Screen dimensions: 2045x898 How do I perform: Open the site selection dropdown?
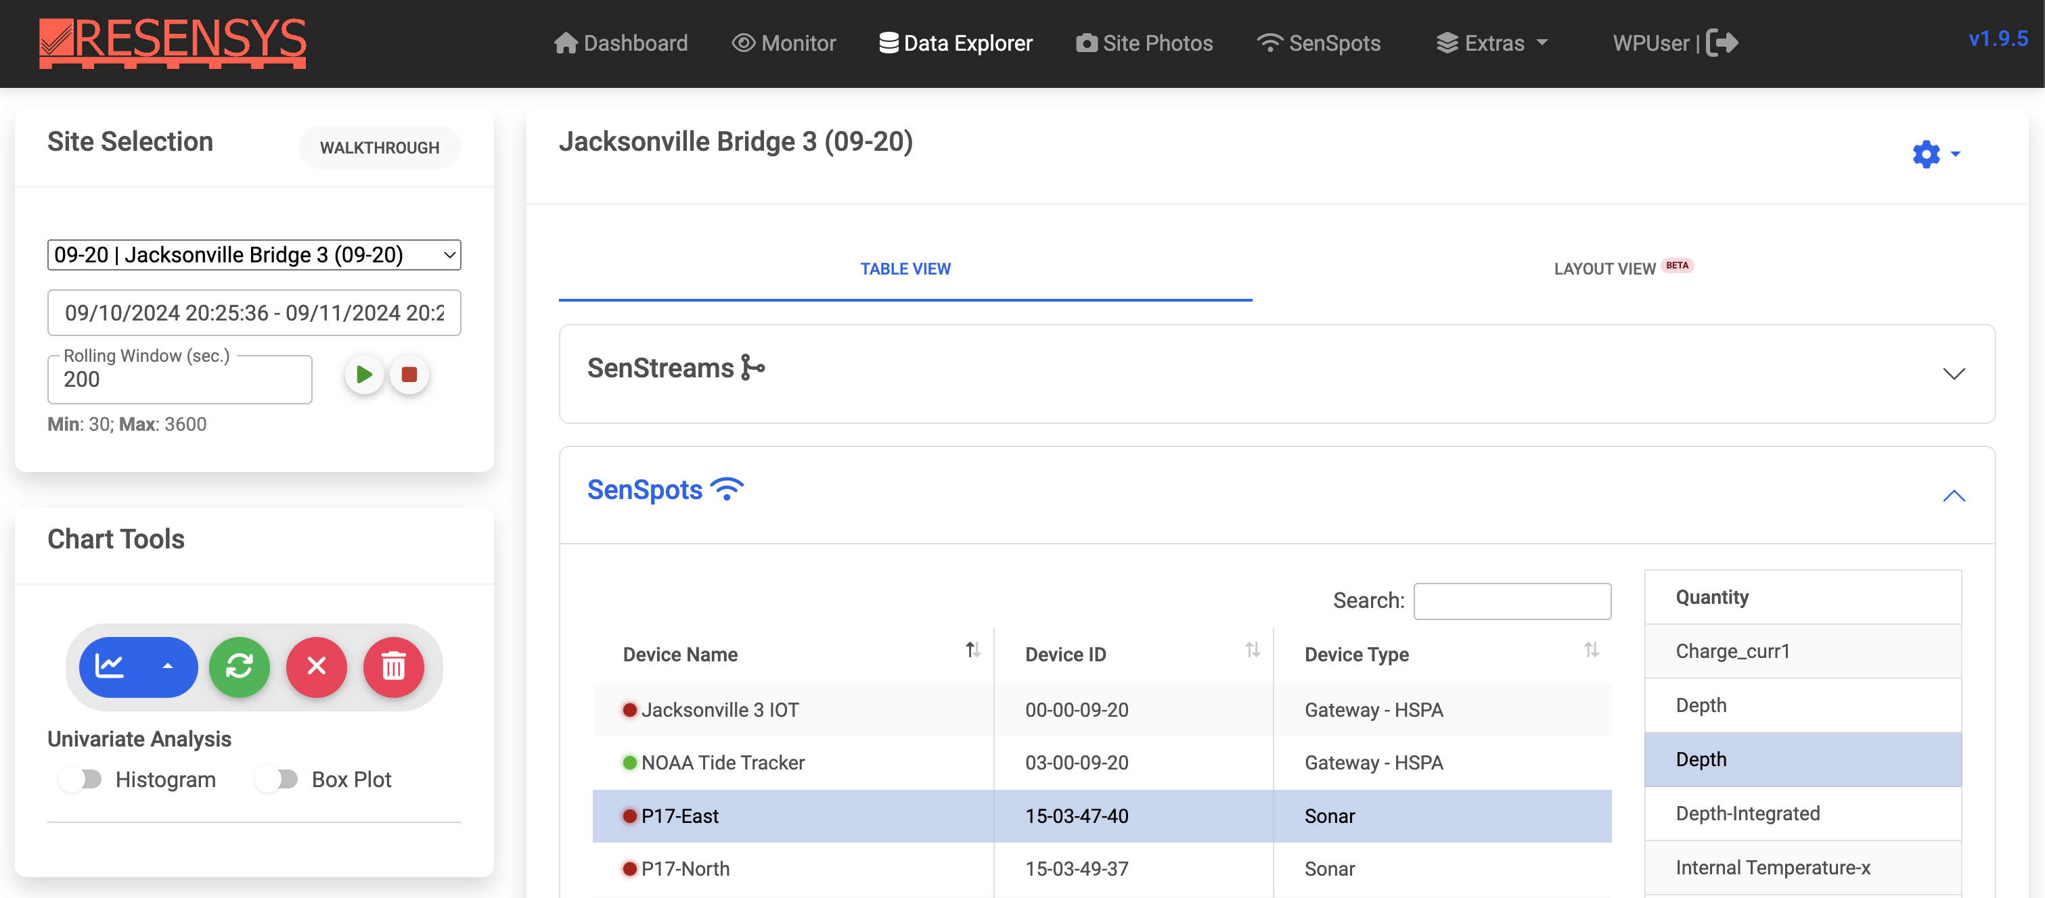pyautogui.click(x=254, y=255)
